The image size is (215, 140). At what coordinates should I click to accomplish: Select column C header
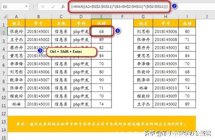61,16
